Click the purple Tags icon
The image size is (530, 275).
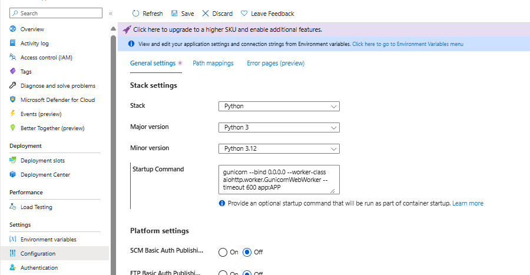click(x=13, y=71)
